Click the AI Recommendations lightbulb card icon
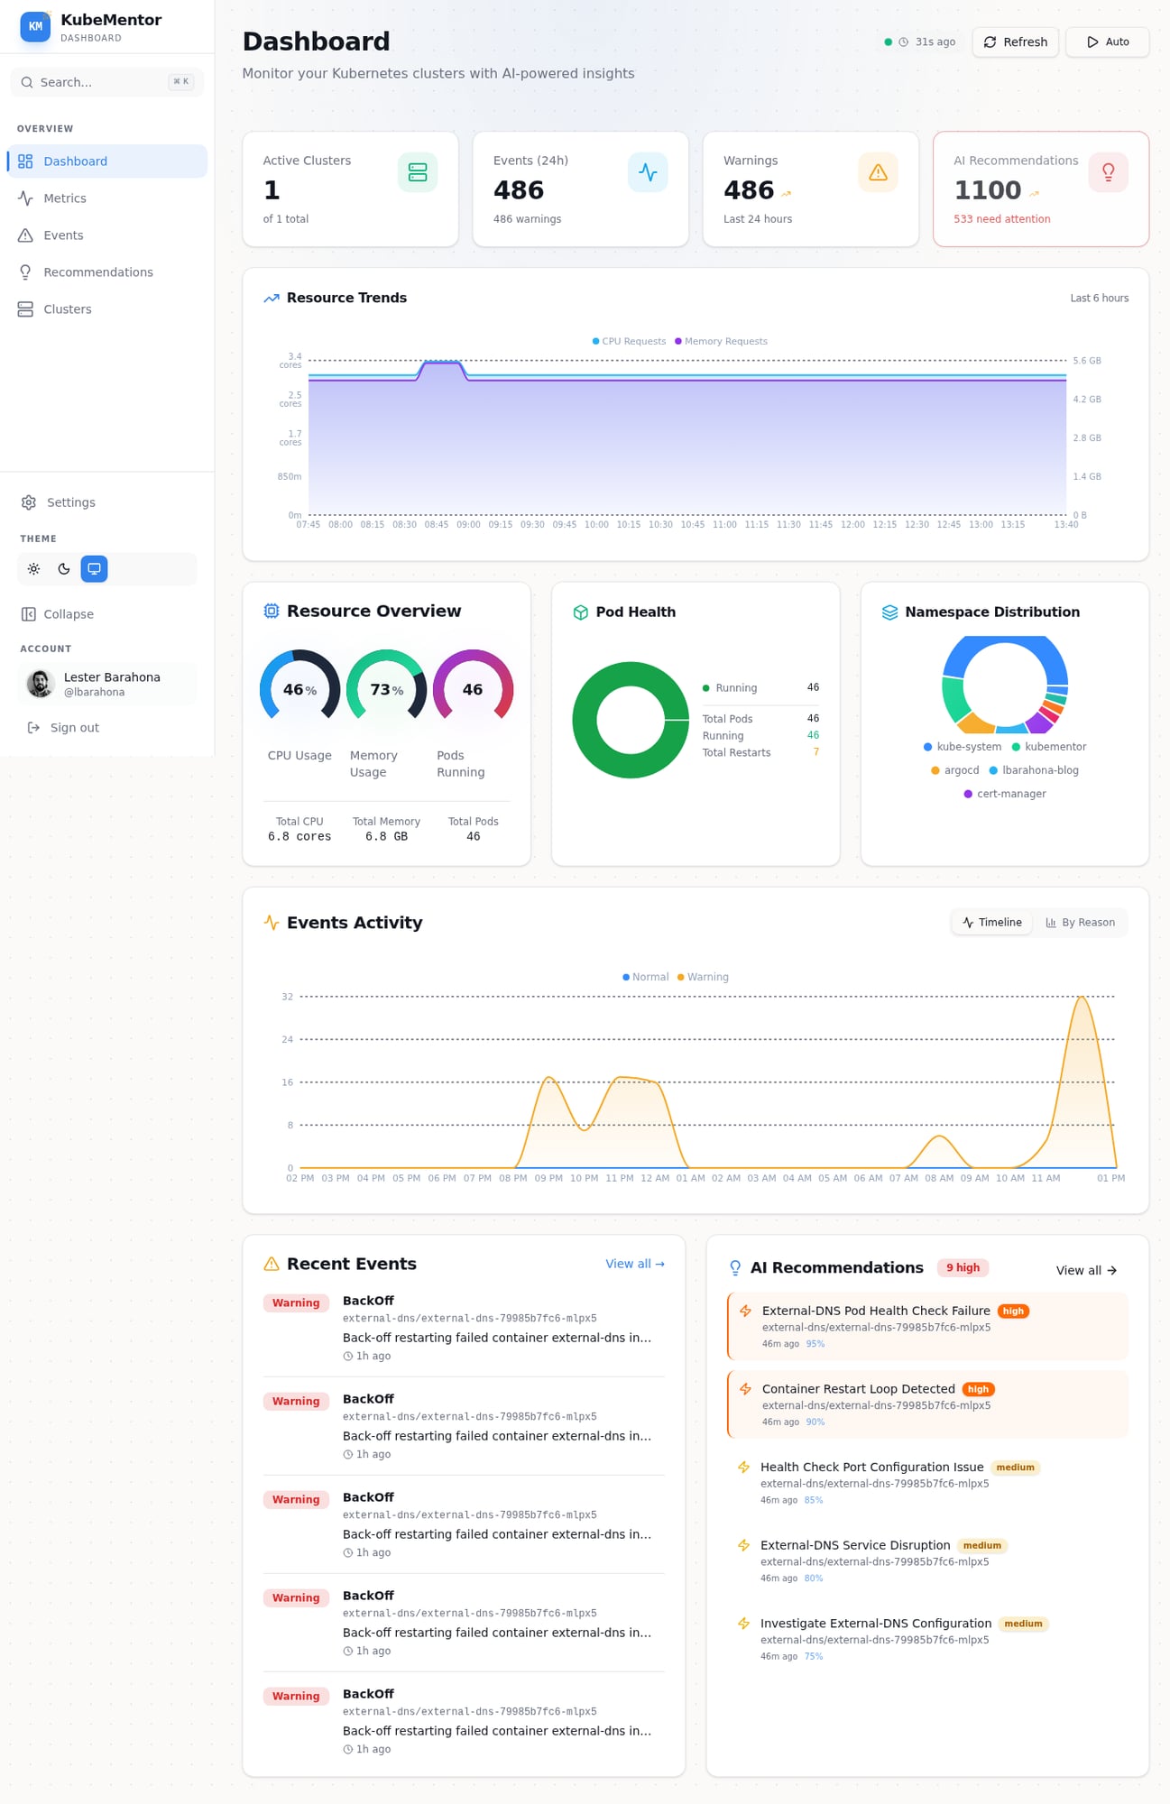This screenshot has height=1804, width=1170. (1108, 172)
